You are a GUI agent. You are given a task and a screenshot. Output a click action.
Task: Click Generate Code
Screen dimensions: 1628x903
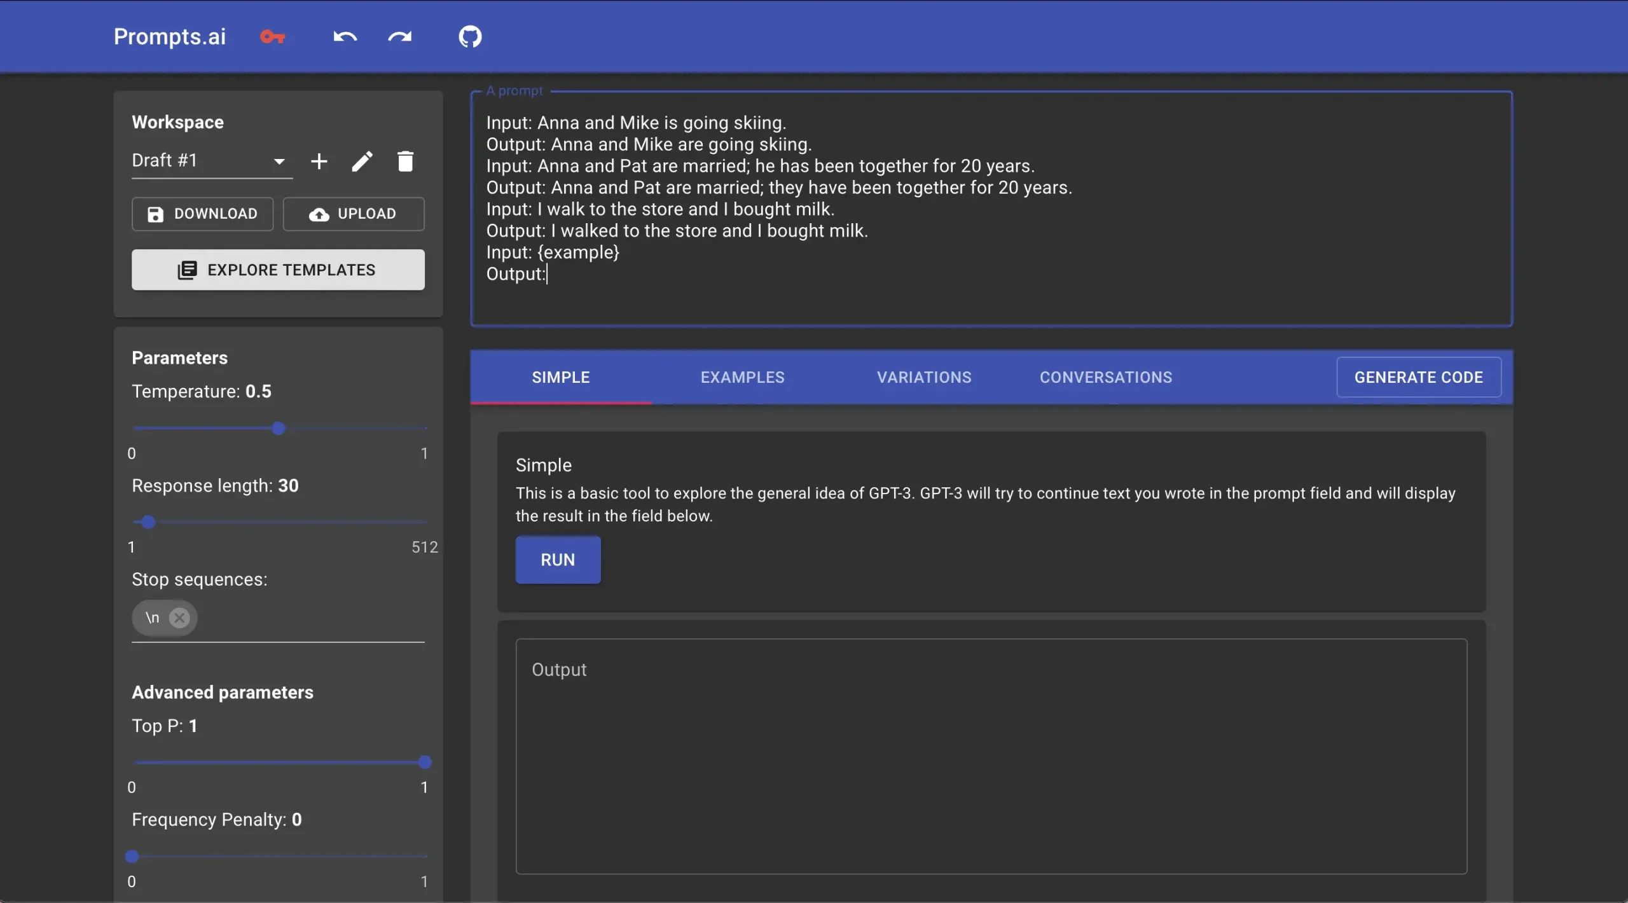point(1418,376)
